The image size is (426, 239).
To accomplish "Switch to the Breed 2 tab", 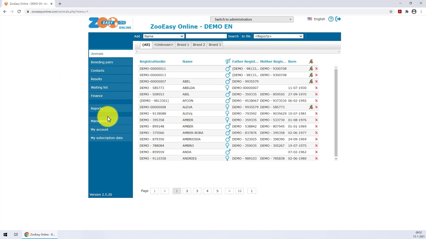I will click(199, 44).
